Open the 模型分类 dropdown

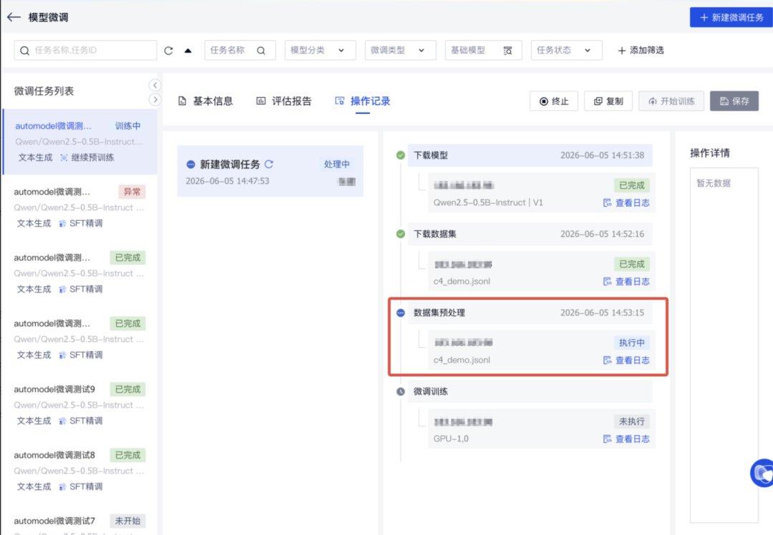point(320,50)
